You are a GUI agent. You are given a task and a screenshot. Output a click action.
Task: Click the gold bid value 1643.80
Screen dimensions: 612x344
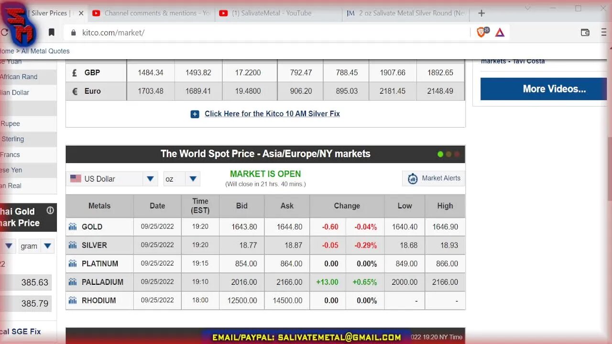[x=244, y=227]
